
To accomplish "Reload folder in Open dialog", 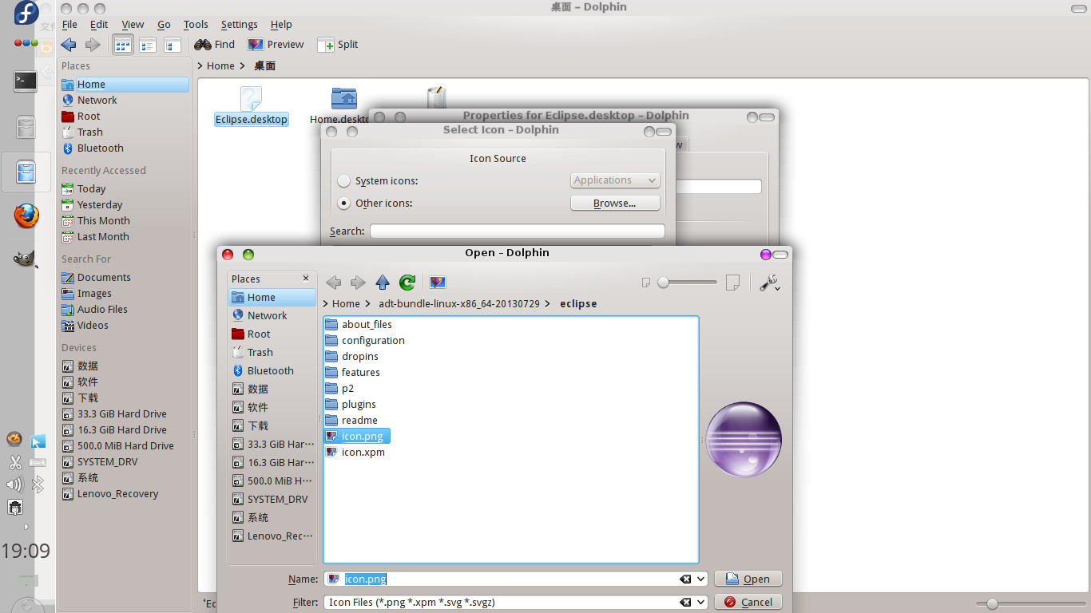I will [407, 282].
